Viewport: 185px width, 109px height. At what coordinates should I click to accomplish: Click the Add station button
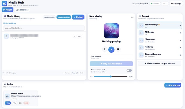click(x=173, y=85)
